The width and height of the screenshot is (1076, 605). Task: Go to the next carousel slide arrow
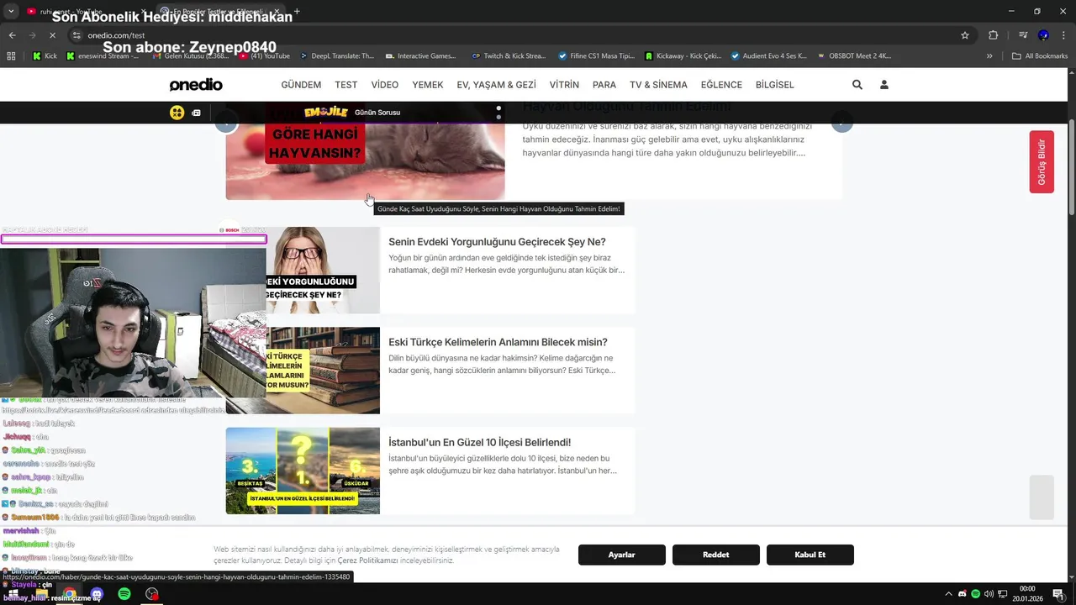842,123
